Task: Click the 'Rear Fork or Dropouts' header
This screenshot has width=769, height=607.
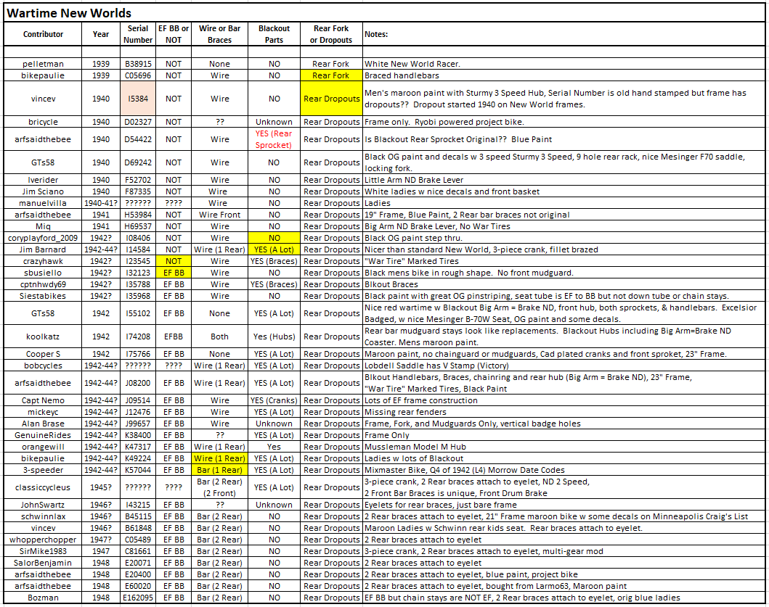Action: (x=331, y=34)
